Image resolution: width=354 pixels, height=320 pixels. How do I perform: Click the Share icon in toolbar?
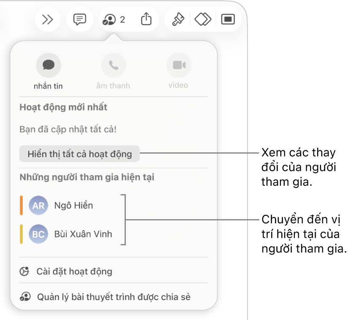(146, 19)
